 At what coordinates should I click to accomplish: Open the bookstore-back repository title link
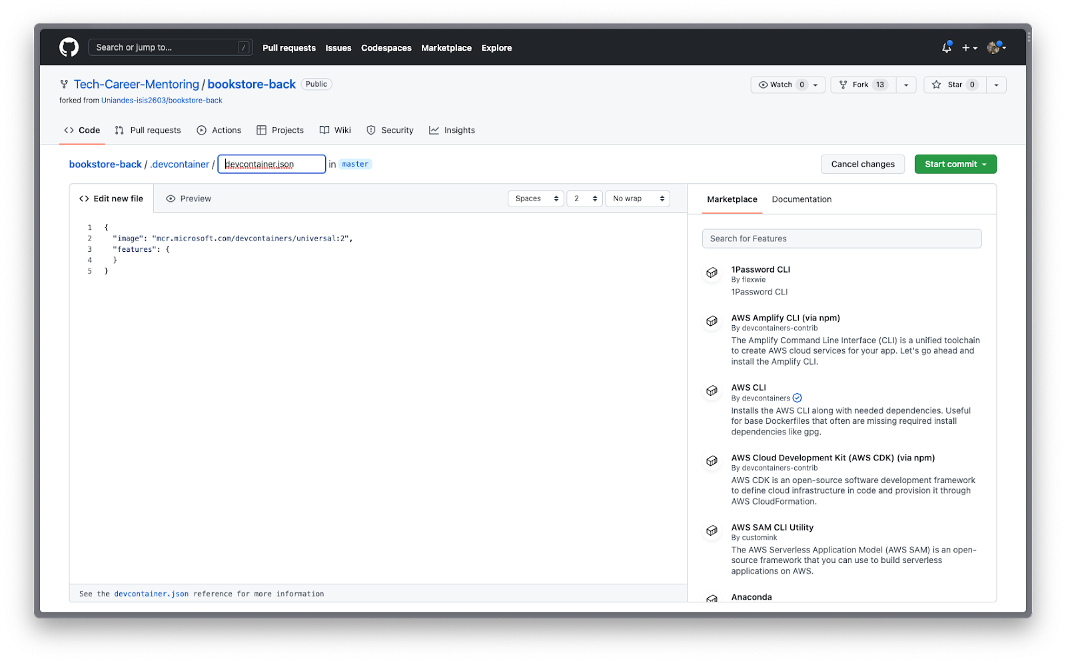click(x=252, y=85)
